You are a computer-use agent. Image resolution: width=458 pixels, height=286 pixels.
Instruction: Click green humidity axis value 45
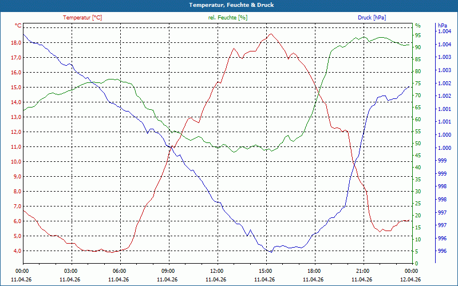418,156
